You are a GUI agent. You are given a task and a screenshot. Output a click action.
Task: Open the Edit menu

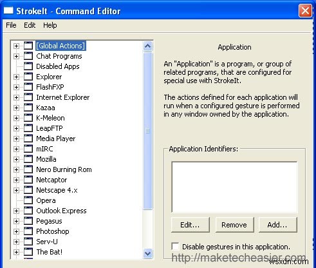pos(30,25)
